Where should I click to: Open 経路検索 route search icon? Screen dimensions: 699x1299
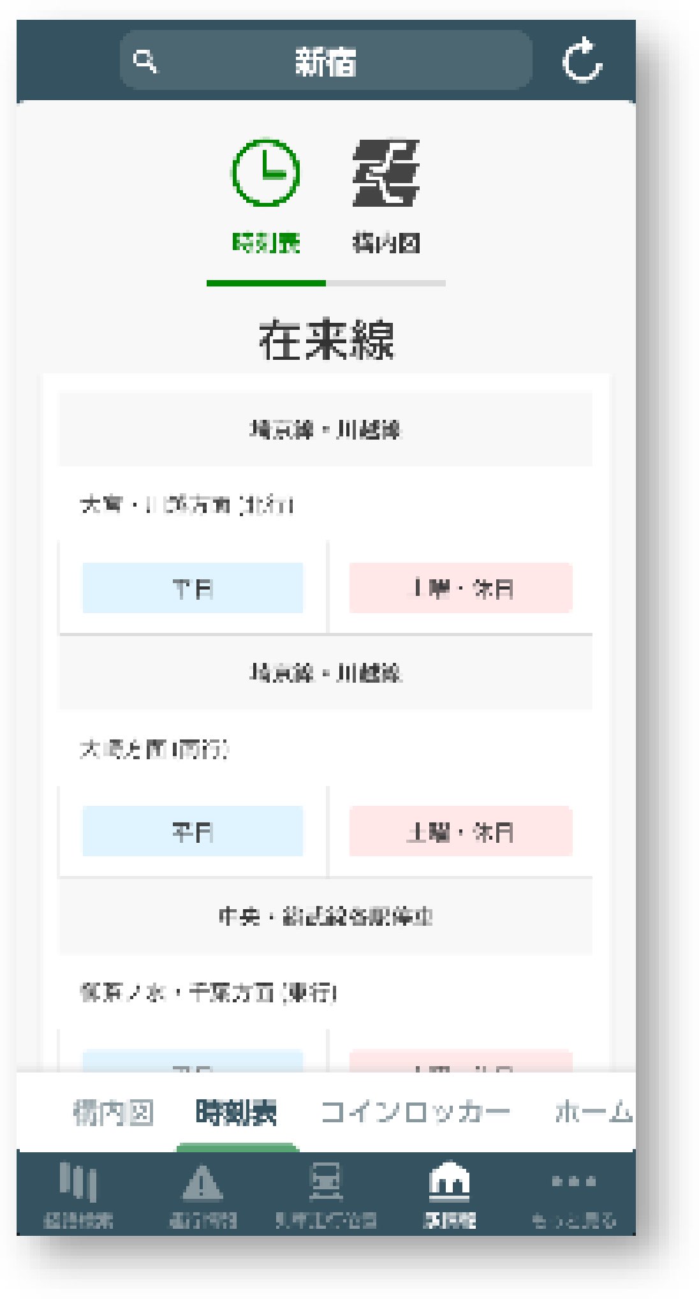(78, 1182)
